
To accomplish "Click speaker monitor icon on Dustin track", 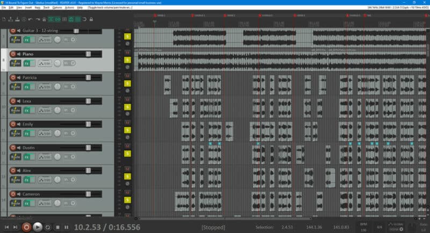I will (19, 148).
